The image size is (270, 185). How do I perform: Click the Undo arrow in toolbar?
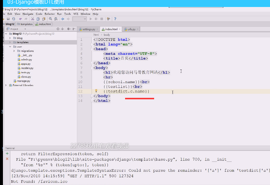pyautogui.click(x=20, y=19)
